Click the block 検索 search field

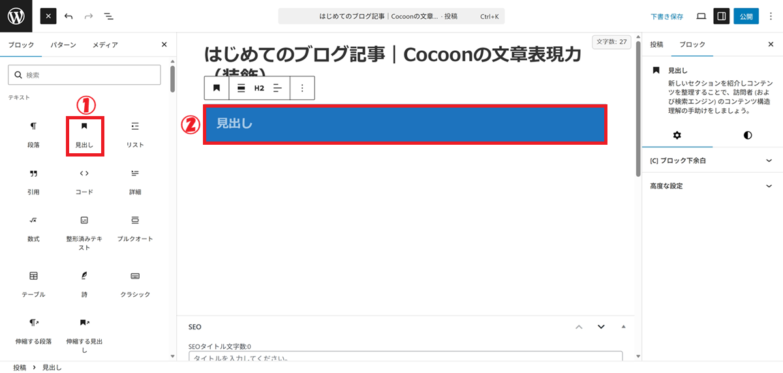[x=84, y=75]
